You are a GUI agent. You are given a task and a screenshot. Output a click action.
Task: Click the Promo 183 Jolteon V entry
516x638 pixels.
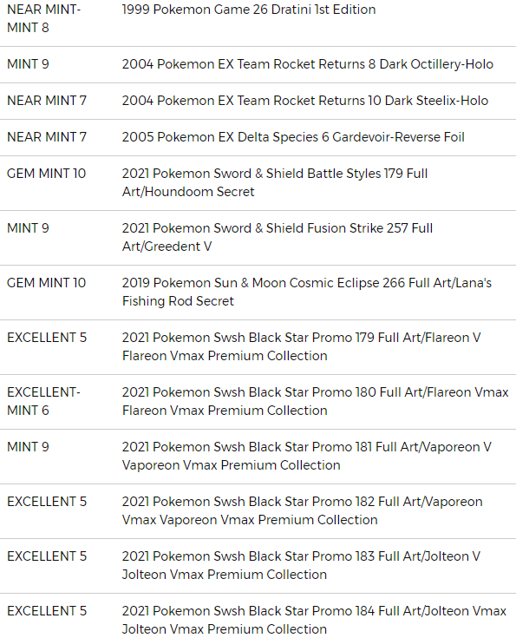(301, 565)
